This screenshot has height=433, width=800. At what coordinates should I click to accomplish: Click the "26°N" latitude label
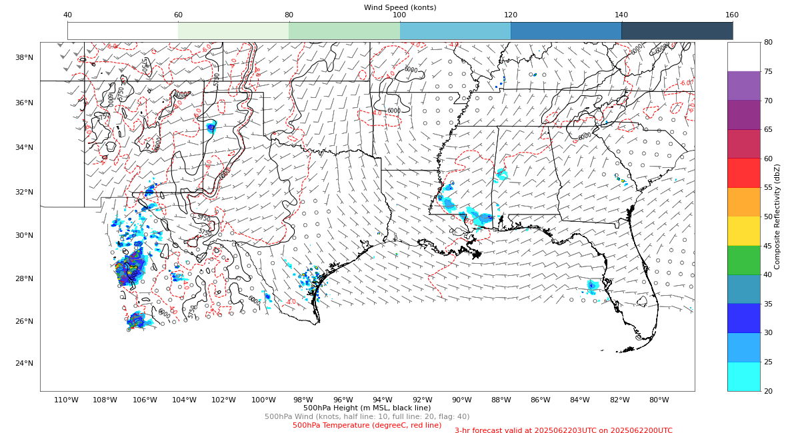click(x=24, y=321)
